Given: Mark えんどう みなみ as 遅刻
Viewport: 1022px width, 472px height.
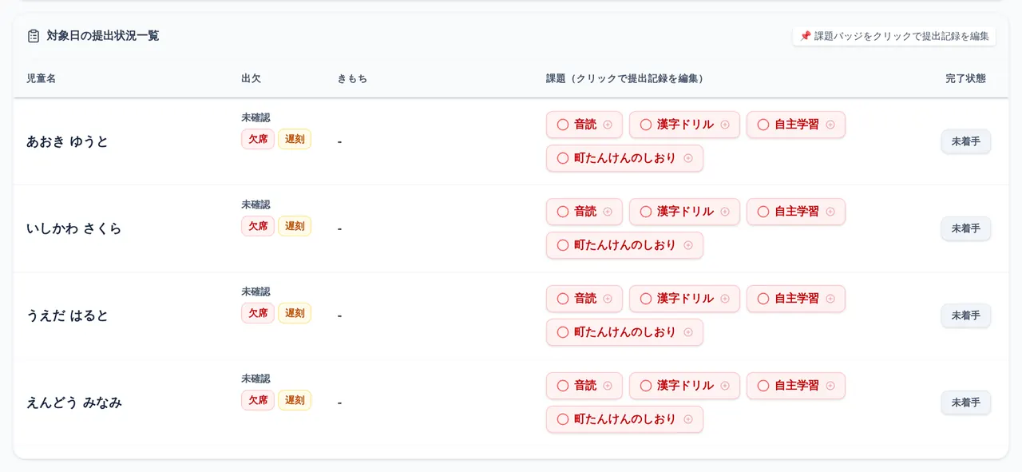Looking at the screenshot, I should (x=295, y=400).
